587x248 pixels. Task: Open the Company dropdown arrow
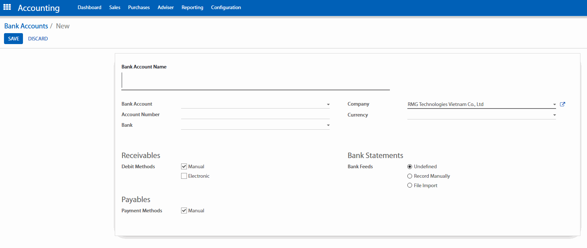tap(554, 105)
